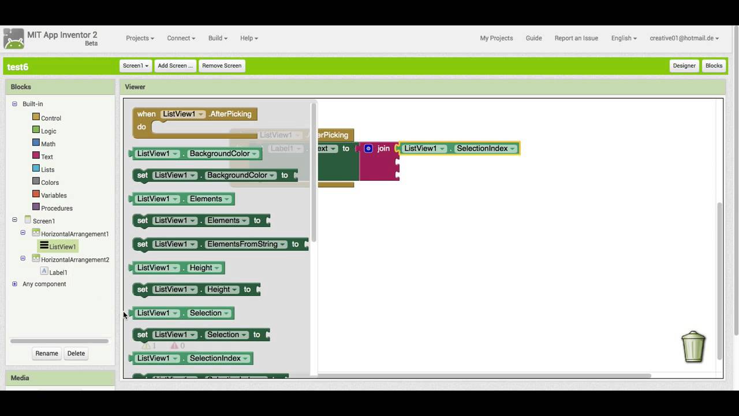This screenshot has height=416, width=739.
Task: Click the ListView1 Selection getter block
Action: point(181,313)
